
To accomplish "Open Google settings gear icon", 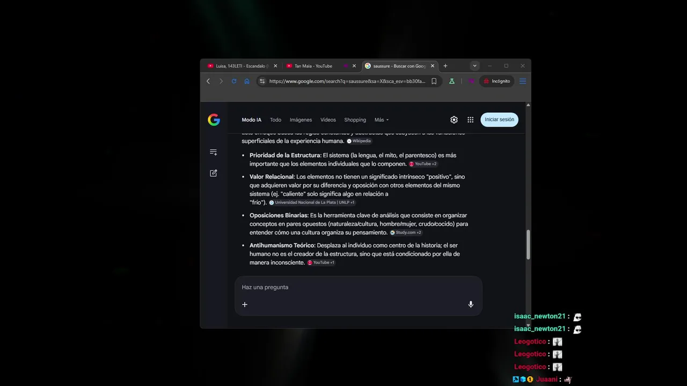I will tap(454, 120).
